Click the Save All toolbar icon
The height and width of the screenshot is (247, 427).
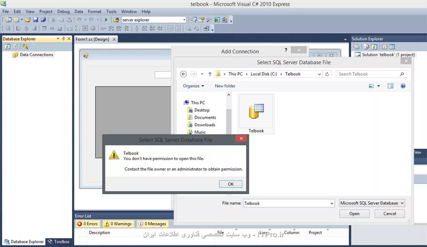[x=43, y=20]
